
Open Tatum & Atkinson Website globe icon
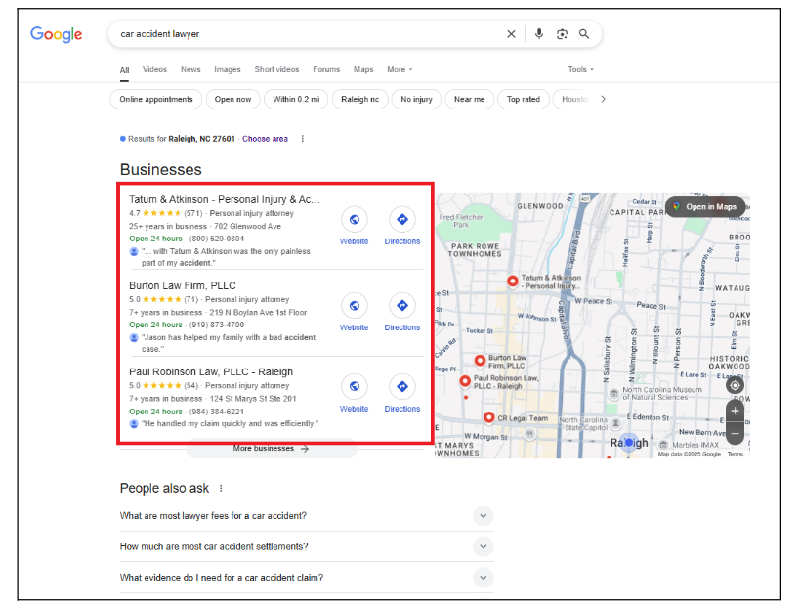[x=354, y=220]
